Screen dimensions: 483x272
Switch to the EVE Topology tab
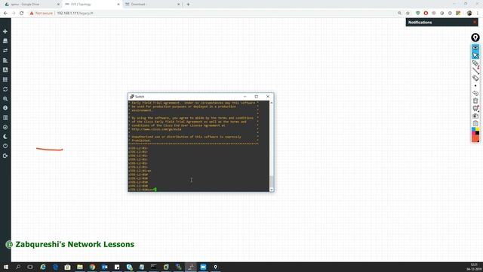pyautogui.click(x=91, y=5)
